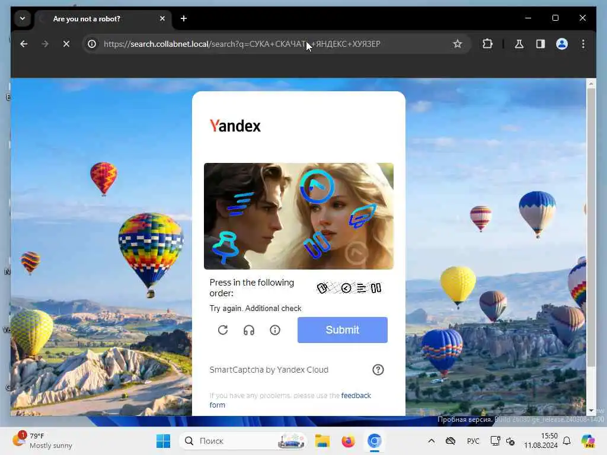
Task: Open the Windows Start menu
Action: point(163,441)
